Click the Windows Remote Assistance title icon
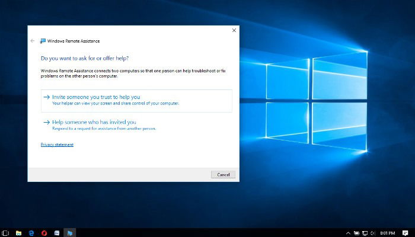This screenshot has width=415, height=237. (43, 41)
